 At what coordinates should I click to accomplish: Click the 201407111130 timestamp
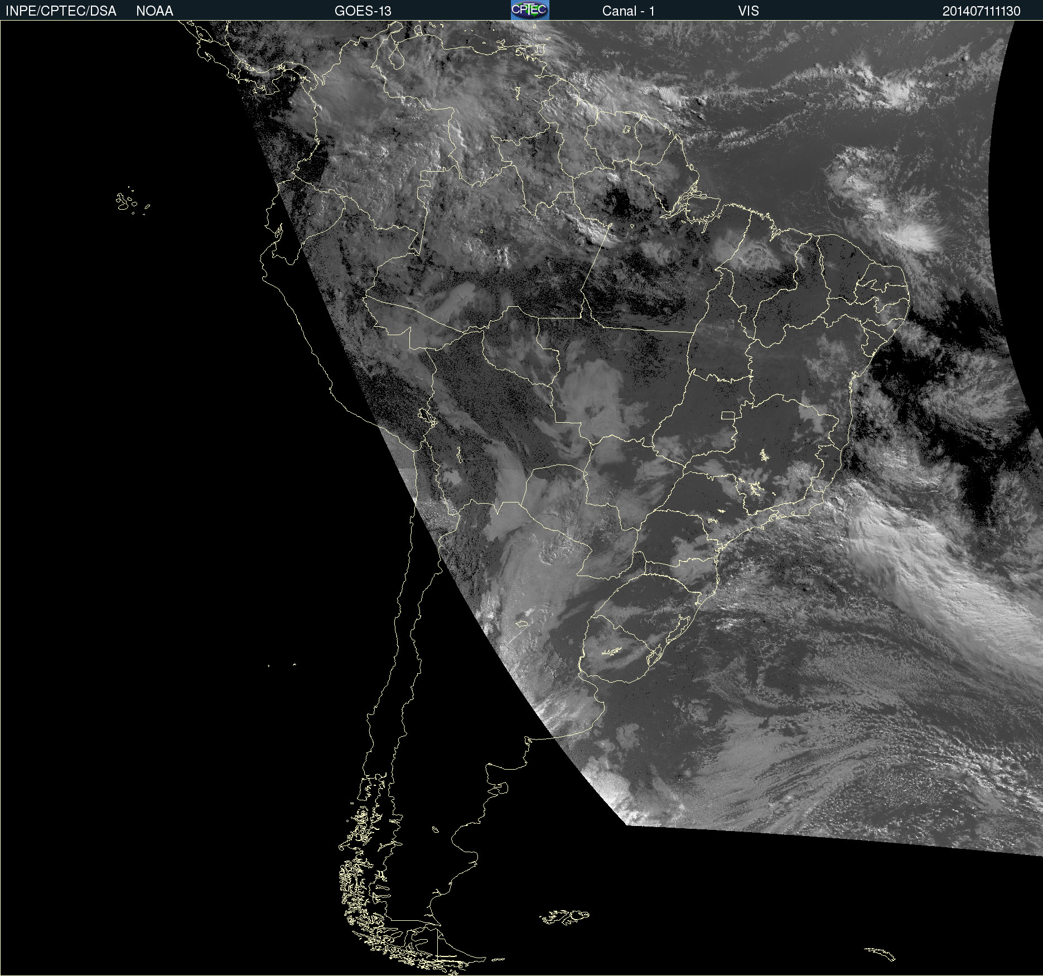(982, 11)
